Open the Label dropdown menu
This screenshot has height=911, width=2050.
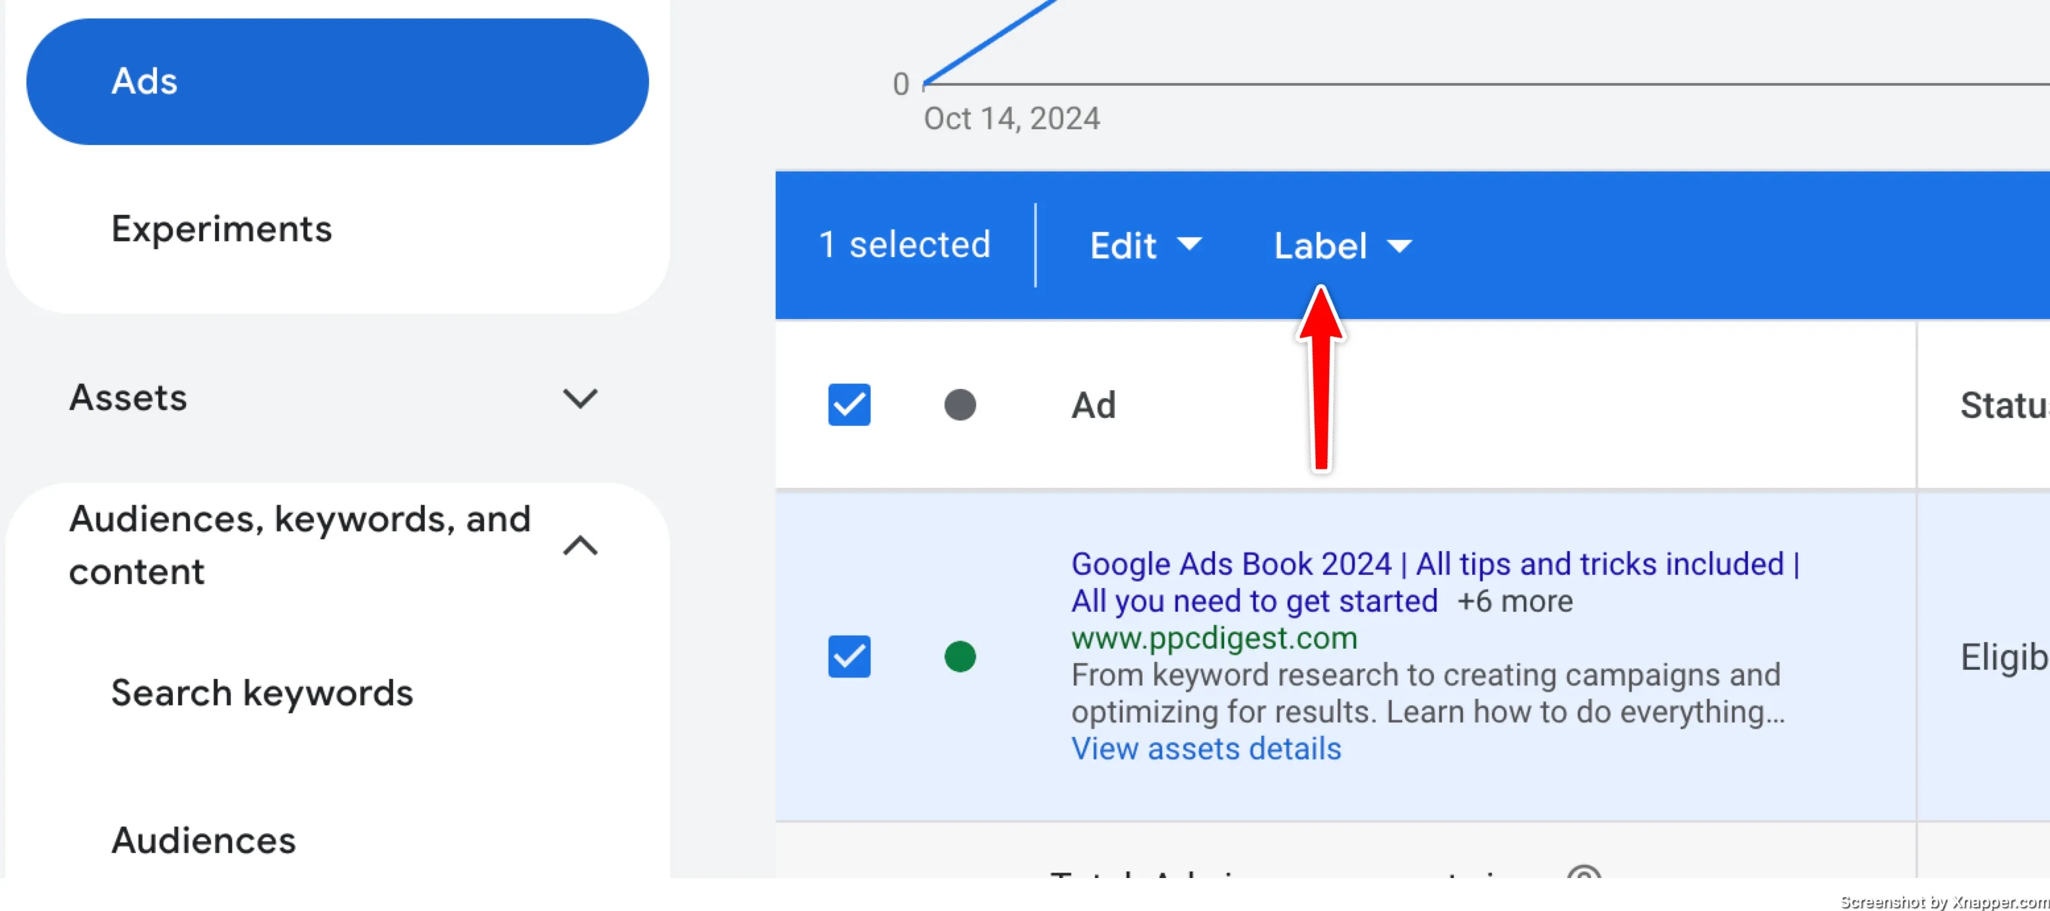pyautogui.click(x=1344, y=246)
